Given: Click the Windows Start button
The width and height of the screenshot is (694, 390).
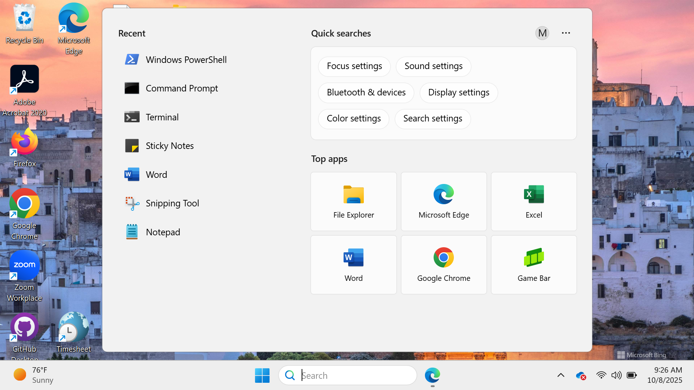Looking at the screenshot, I should tap(262, 376).
